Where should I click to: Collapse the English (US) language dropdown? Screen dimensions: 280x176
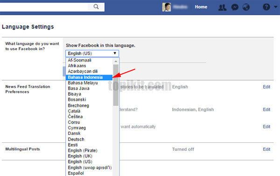click(x=92, y=53)
